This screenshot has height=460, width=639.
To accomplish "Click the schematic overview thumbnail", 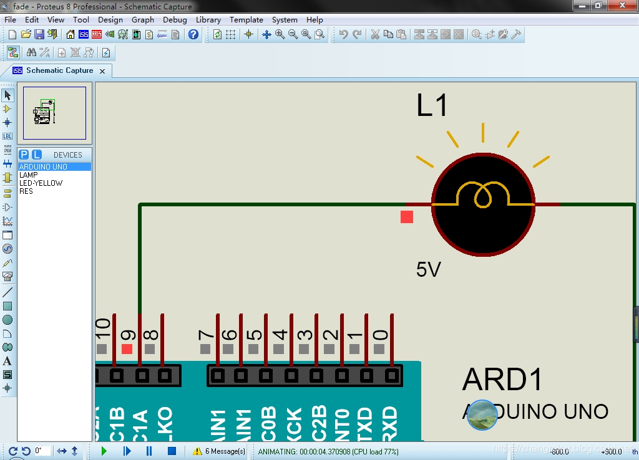I will [x=55, y=113].
